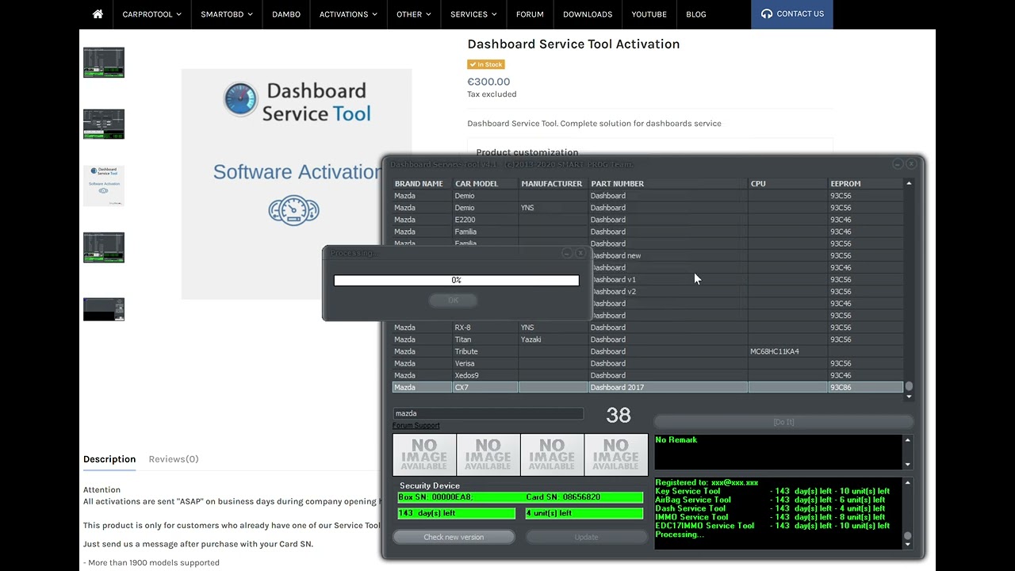Click the CPU column header

tap(758, 184)
